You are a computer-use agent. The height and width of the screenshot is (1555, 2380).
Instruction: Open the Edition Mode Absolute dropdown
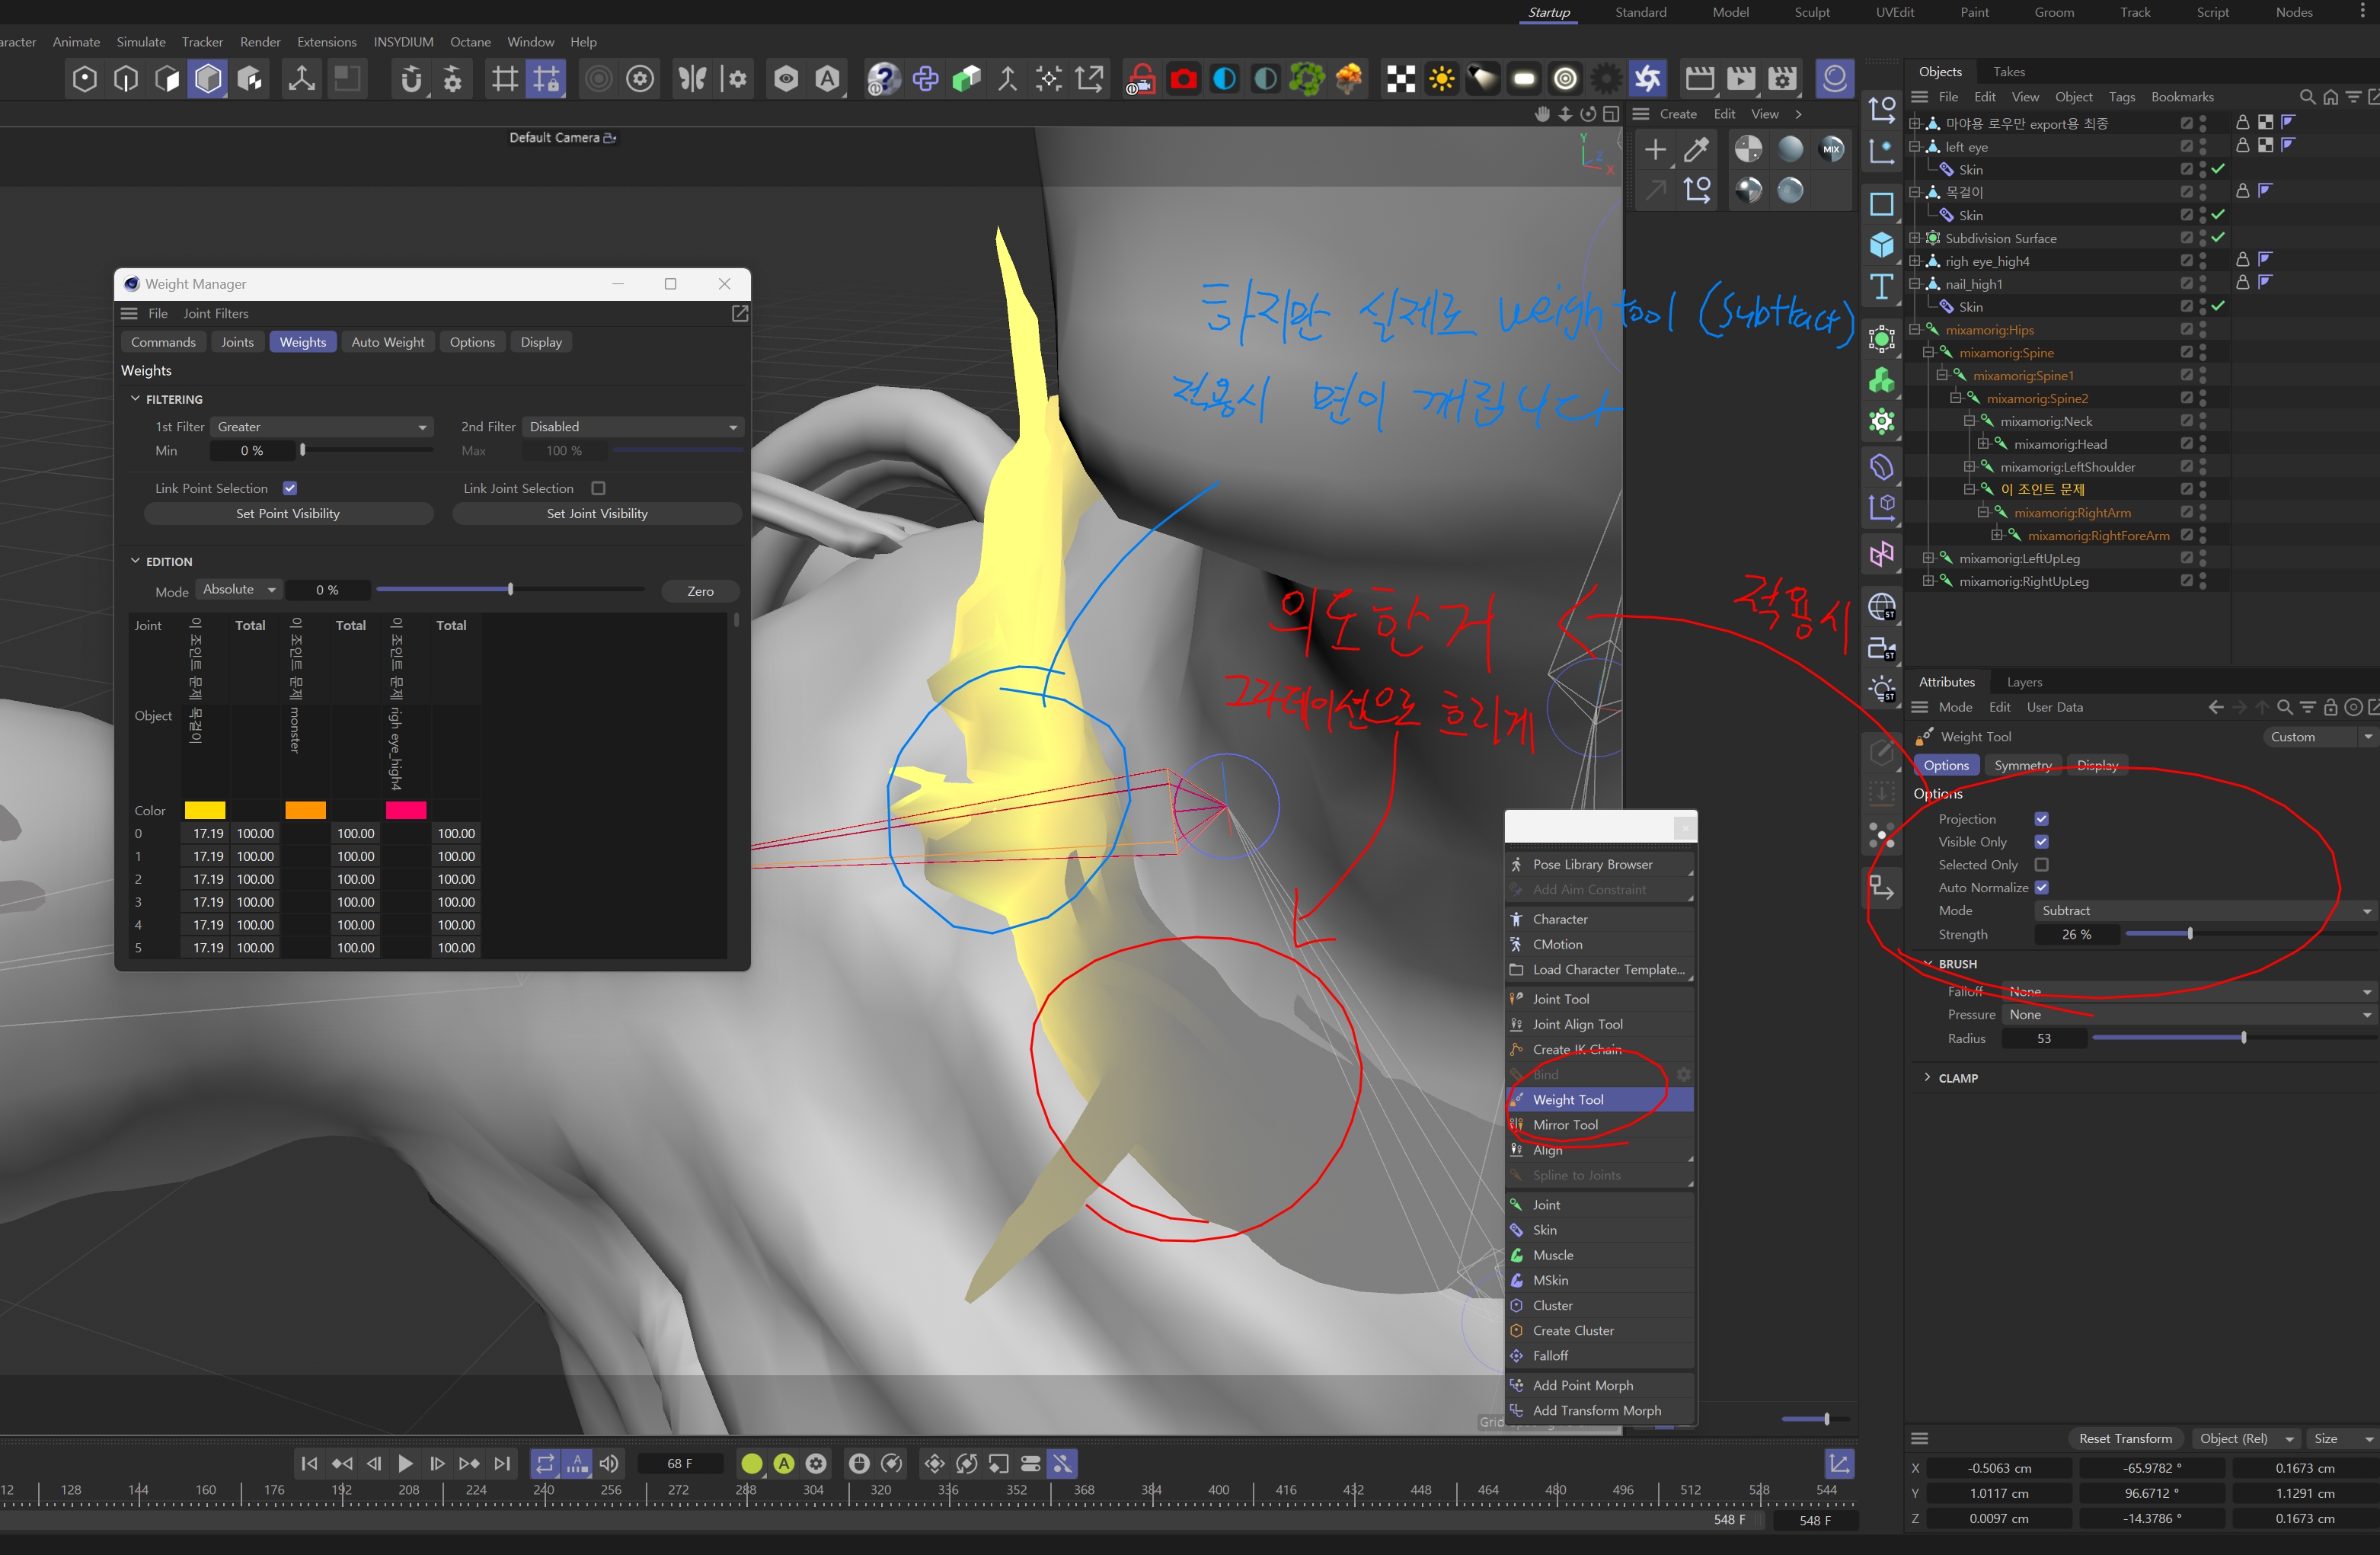240,590
